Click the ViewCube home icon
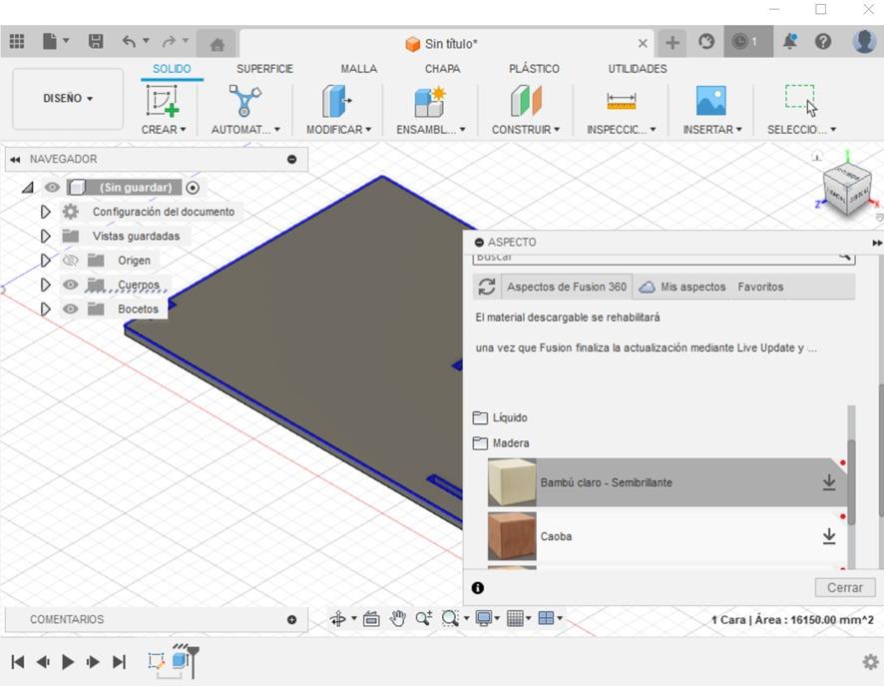This screenshot has height=686, width=884. [x=817, y=156]
